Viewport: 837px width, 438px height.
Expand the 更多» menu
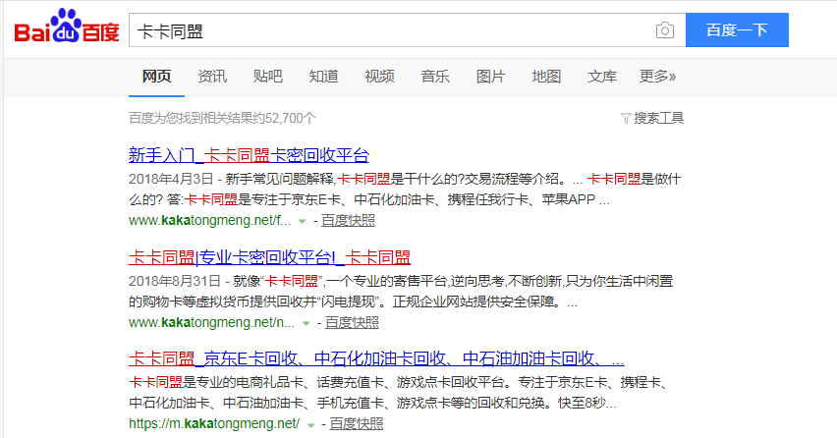point(657,77)
